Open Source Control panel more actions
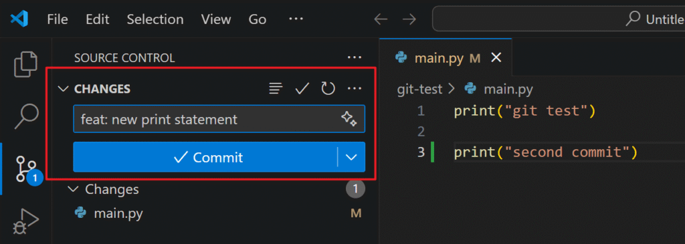The height and width of the screenshot is (244, 685). [355, 57]
